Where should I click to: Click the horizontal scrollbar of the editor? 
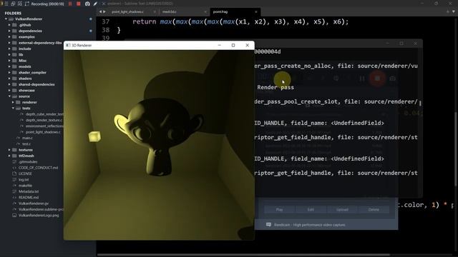(243, 255)
